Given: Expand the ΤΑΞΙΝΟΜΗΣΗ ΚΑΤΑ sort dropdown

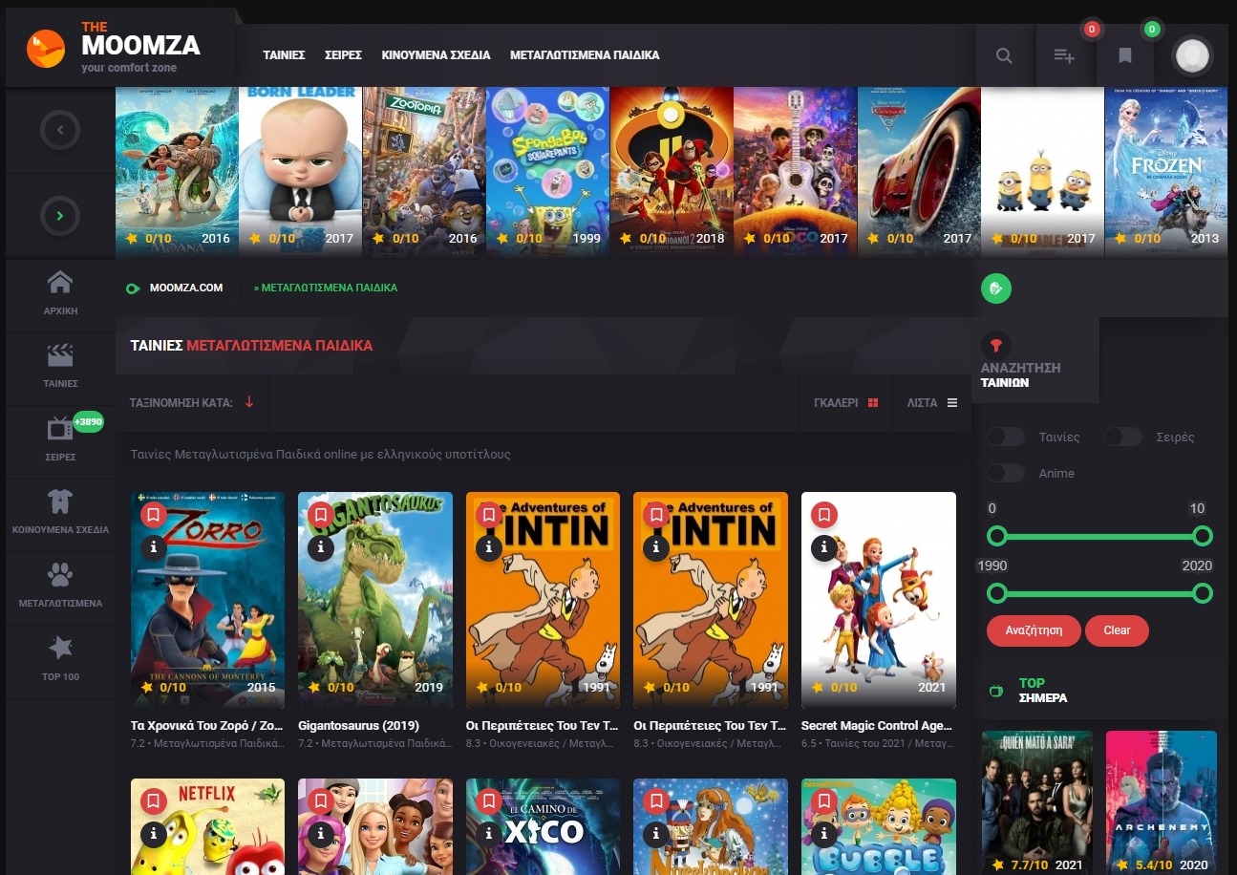Looking at the screenshot, I should click(192, 402).
